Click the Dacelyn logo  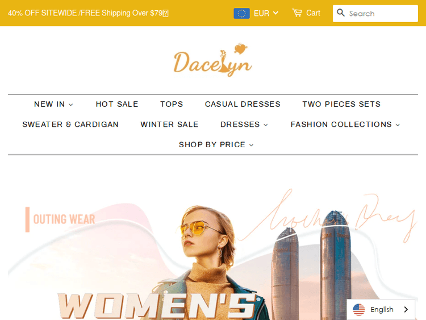[x=213, y=60]
